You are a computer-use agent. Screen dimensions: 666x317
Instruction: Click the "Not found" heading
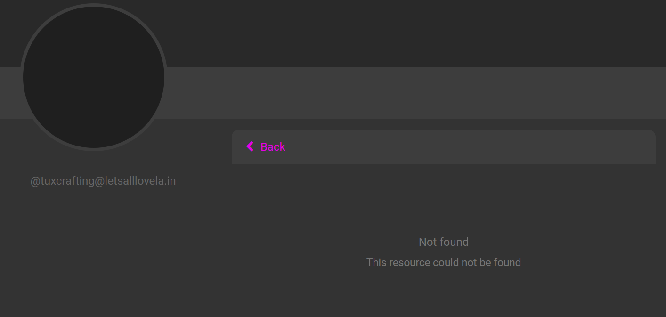(444, 242)
